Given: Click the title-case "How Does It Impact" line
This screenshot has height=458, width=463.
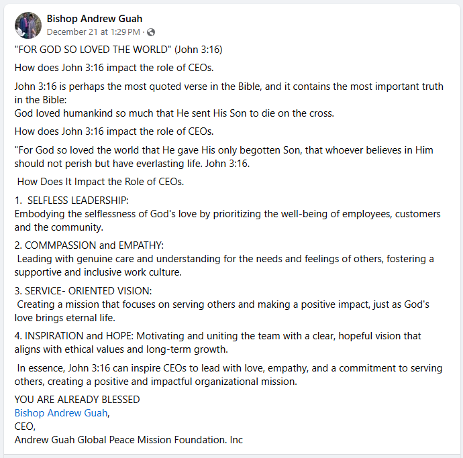Looking at the screenshot, I should click(101, 182).
